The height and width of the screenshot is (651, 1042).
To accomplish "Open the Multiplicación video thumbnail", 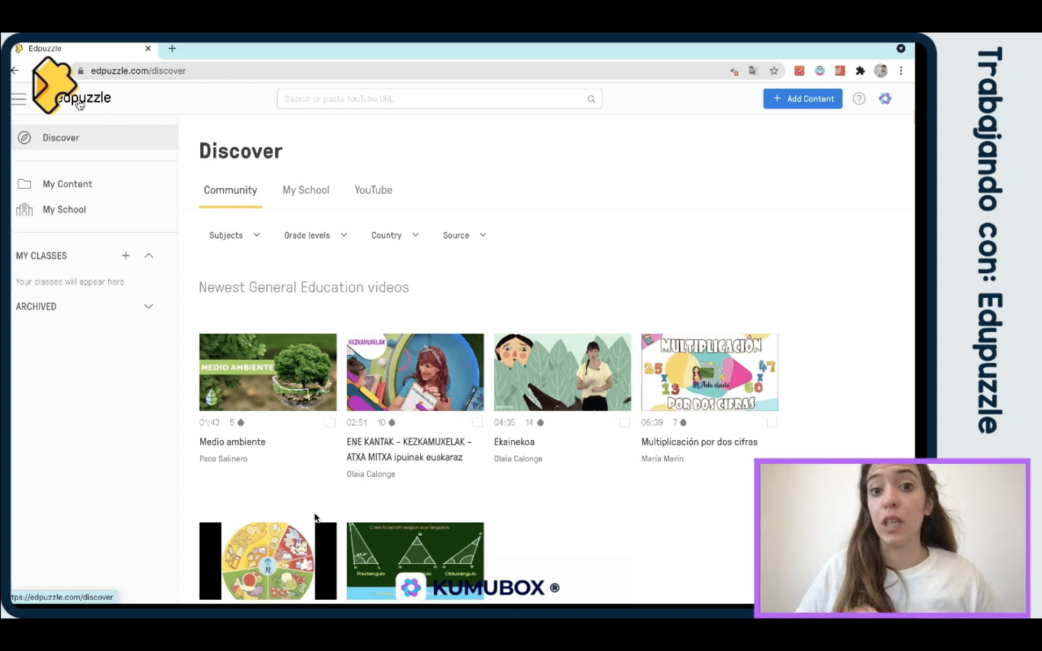I will click(x=710, y=372).
